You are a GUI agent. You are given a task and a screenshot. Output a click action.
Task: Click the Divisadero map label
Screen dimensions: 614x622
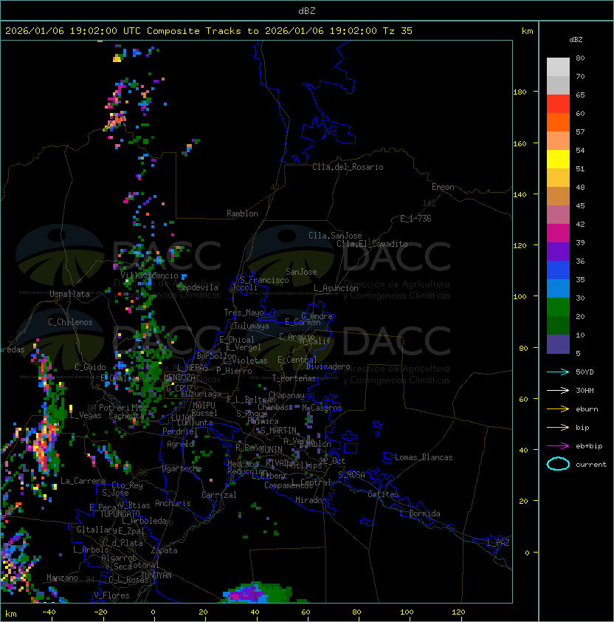[x=328, y=366]
